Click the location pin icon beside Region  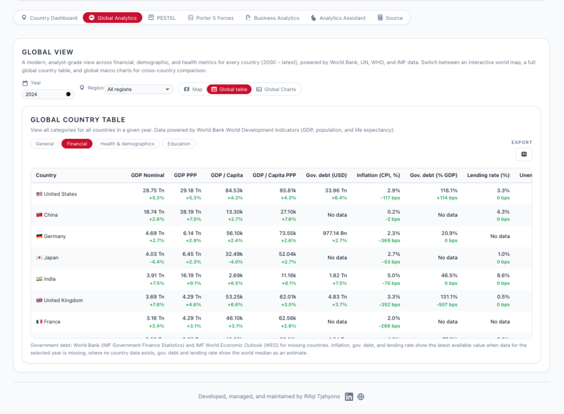pyautogui.click(x=82, y=88)
